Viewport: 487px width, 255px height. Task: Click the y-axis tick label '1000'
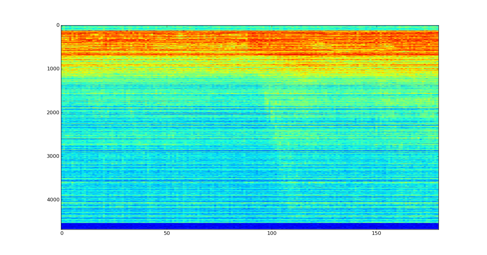53,69
